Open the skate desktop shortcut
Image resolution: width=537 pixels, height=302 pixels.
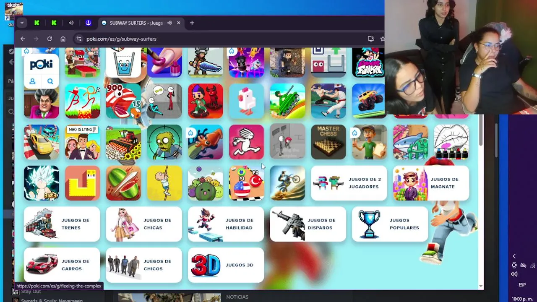click(x=13, y=14)
